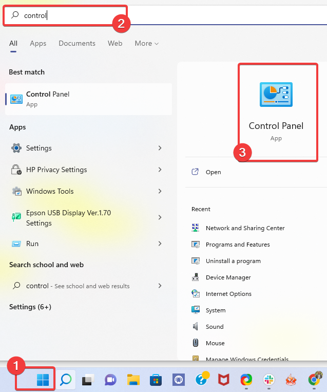Open File Explorer from the taskbar
327x392 pixels.
[x=133, y=380]
